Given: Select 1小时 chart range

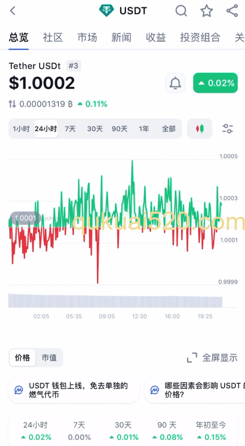Looking at the screenshot, I should coord(21,129).
